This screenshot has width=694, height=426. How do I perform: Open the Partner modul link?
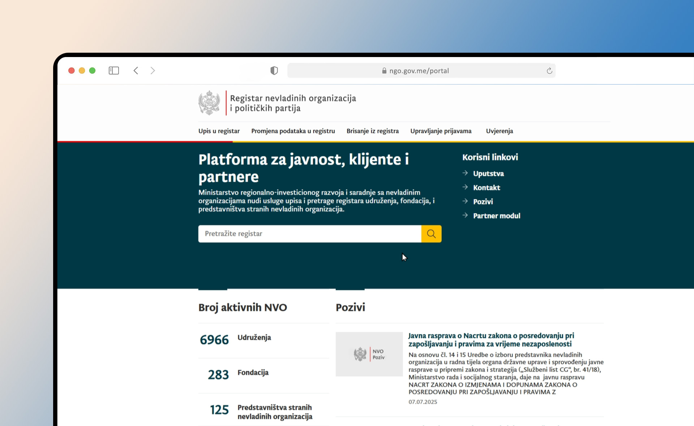tap(497, 216)
